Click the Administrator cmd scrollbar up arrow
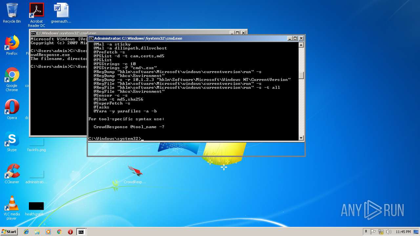This screenshot has width=420, height=236. (x=301, y=45)
